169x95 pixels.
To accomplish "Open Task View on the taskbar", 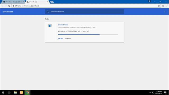I will click(x=9, y=93).
